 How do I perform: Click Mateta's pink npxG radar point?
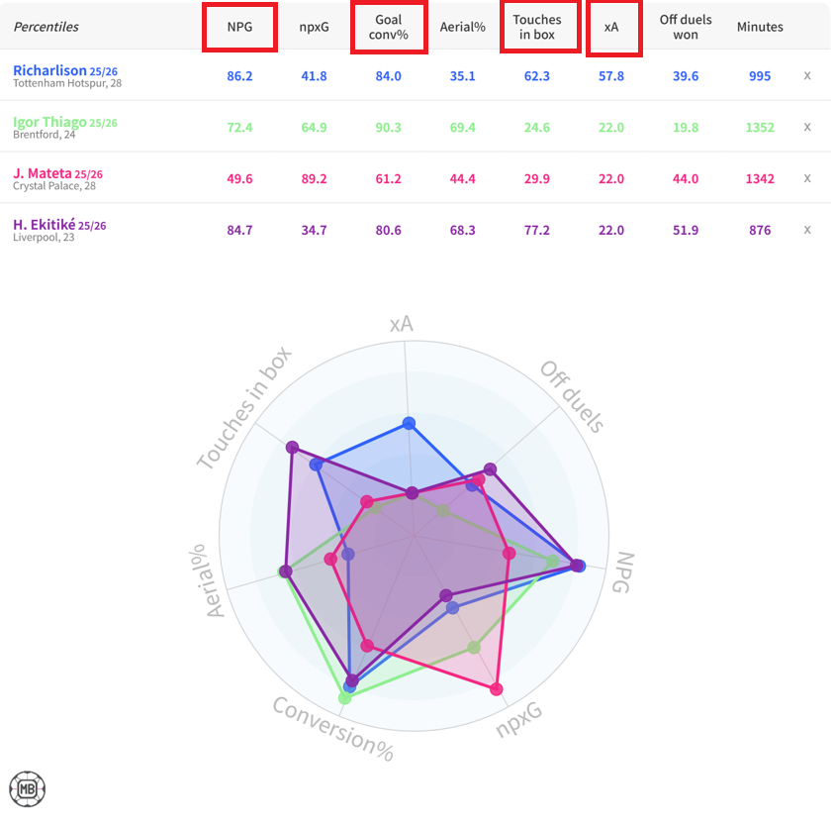[497, 689]
